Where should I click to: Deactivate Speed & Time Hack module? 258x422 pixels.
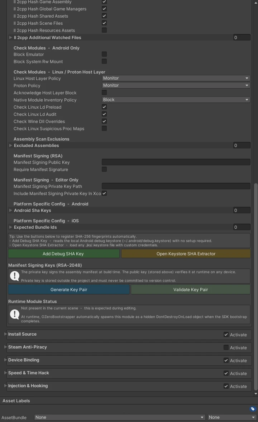(x=226, y=373)
